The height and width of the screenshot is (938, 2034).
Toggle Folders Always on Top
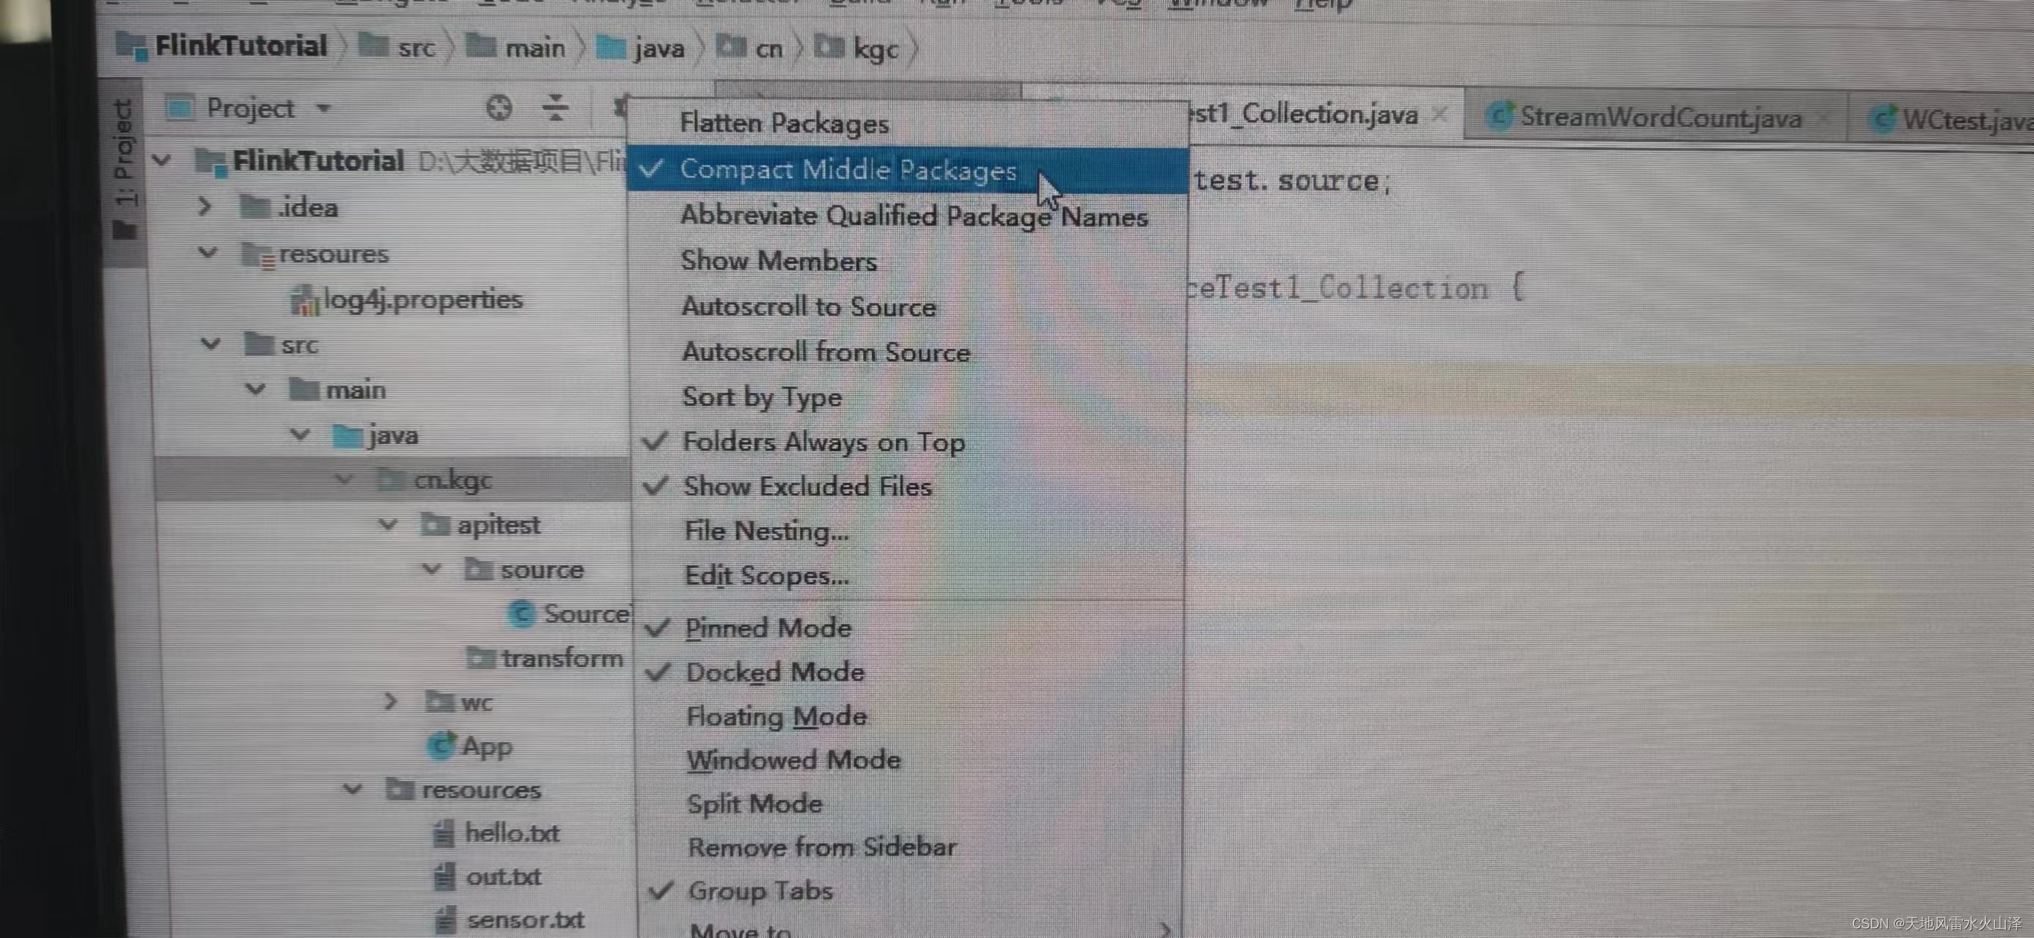[823, 442]
